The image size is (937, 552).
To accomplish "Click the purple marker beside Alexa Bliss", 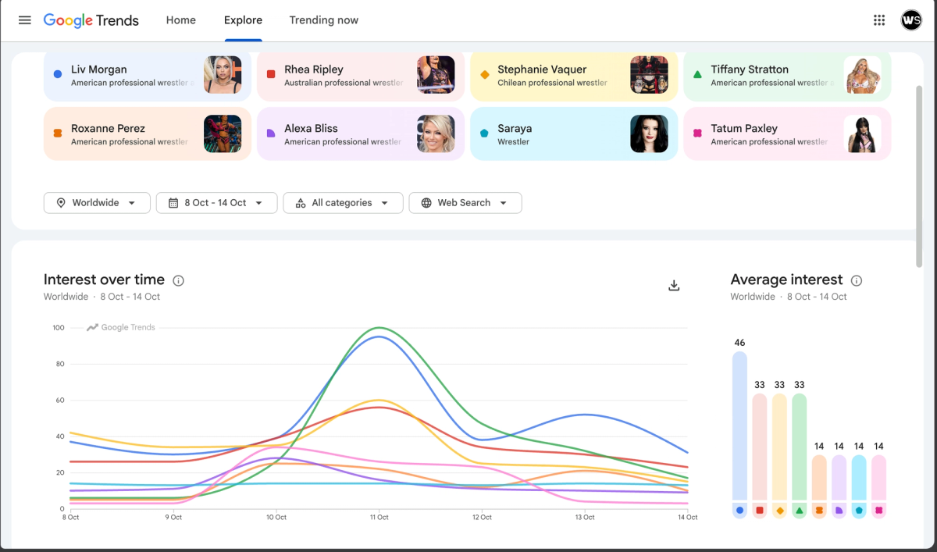I will [x=271, y=134].
